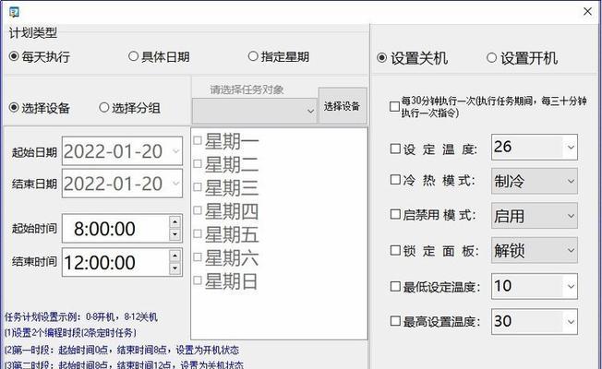The width and height of the screenshot is (602, 369).
Task: Check the 星期三 checkbox
Action: [x=198, y=187]
